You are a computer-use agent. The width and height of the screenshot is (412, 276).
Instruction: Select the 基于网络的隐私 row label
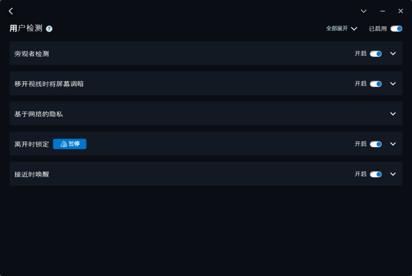39,114
